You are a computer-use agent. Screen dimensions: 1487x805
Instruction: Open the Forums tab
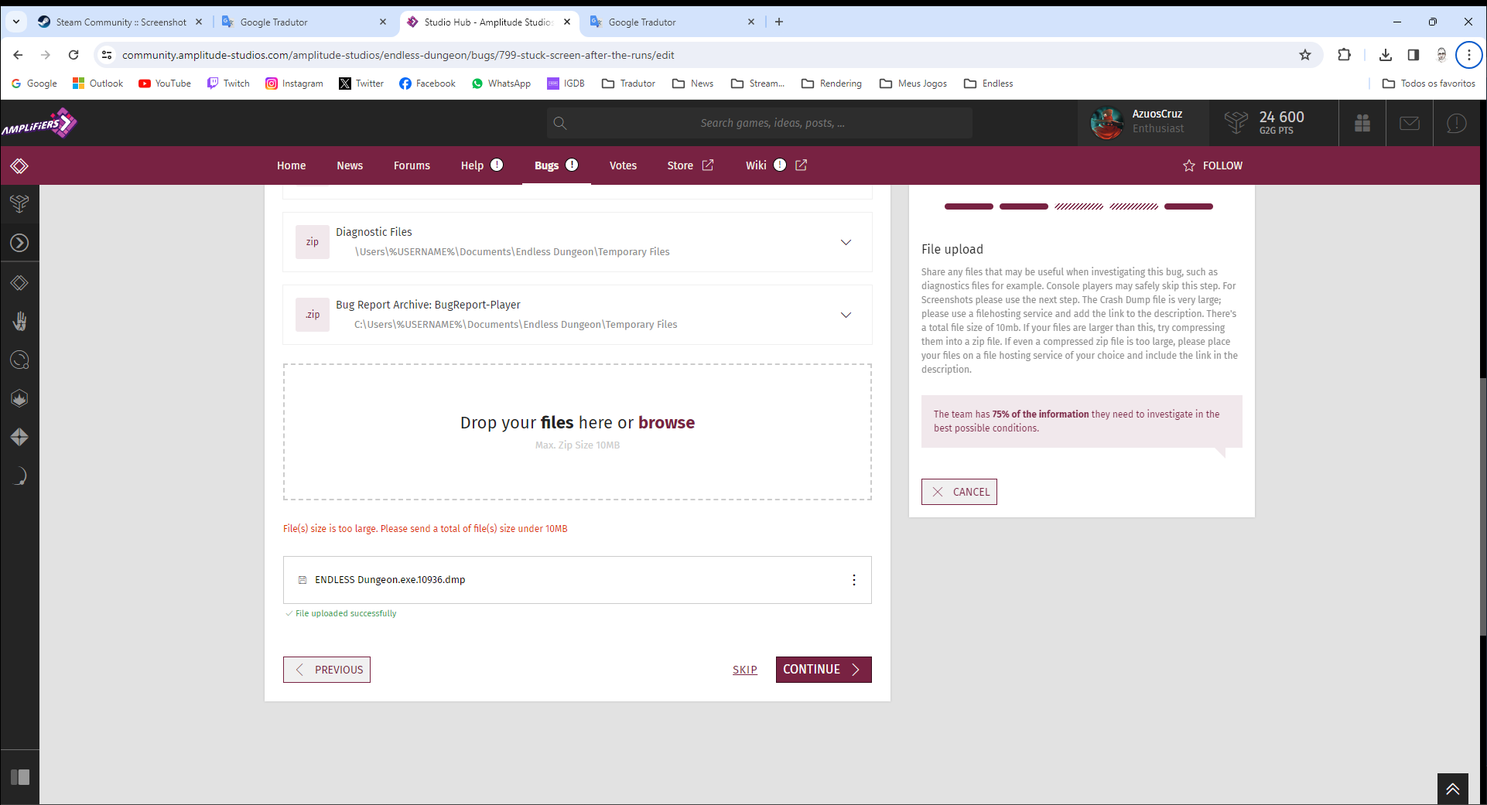[x=412, y=165]
